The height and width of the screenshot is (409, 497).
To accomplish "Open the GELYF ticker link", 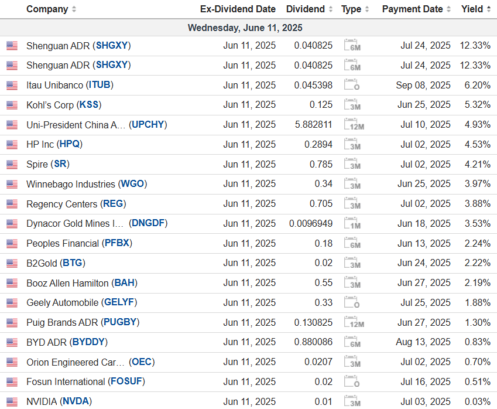I will (x=119, y=302).
